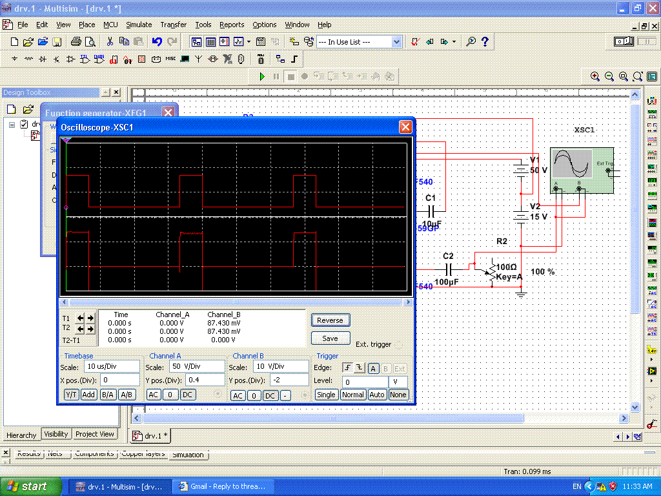Set trigger mode to Auto
The height and width of the screenshot is (496, 661).
click(x=377, y=395)
